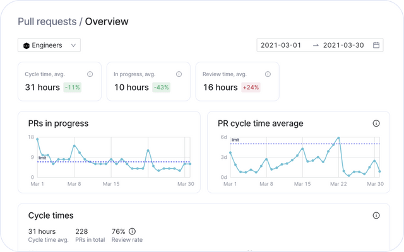Open the calendar icon in the date range
Screen dimensions: 404x252
coord(376,45)
